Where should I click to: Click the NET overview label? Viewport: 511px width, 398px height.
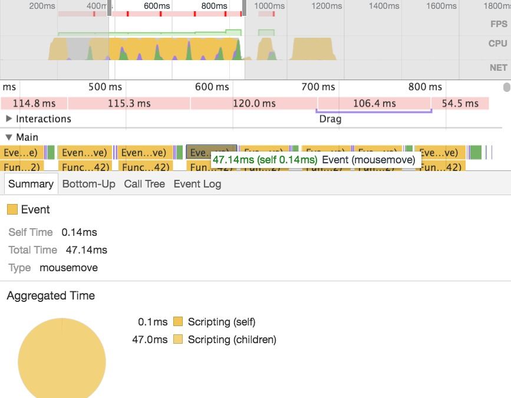click(x=498, y=67)
